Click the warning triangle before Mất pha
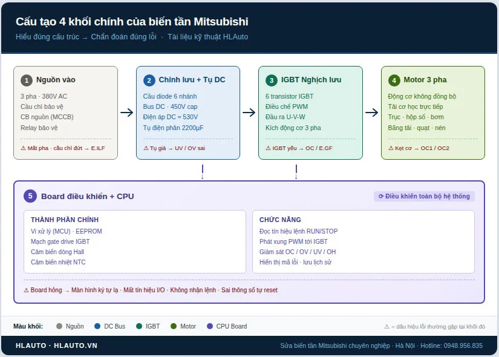 point(23,148)
